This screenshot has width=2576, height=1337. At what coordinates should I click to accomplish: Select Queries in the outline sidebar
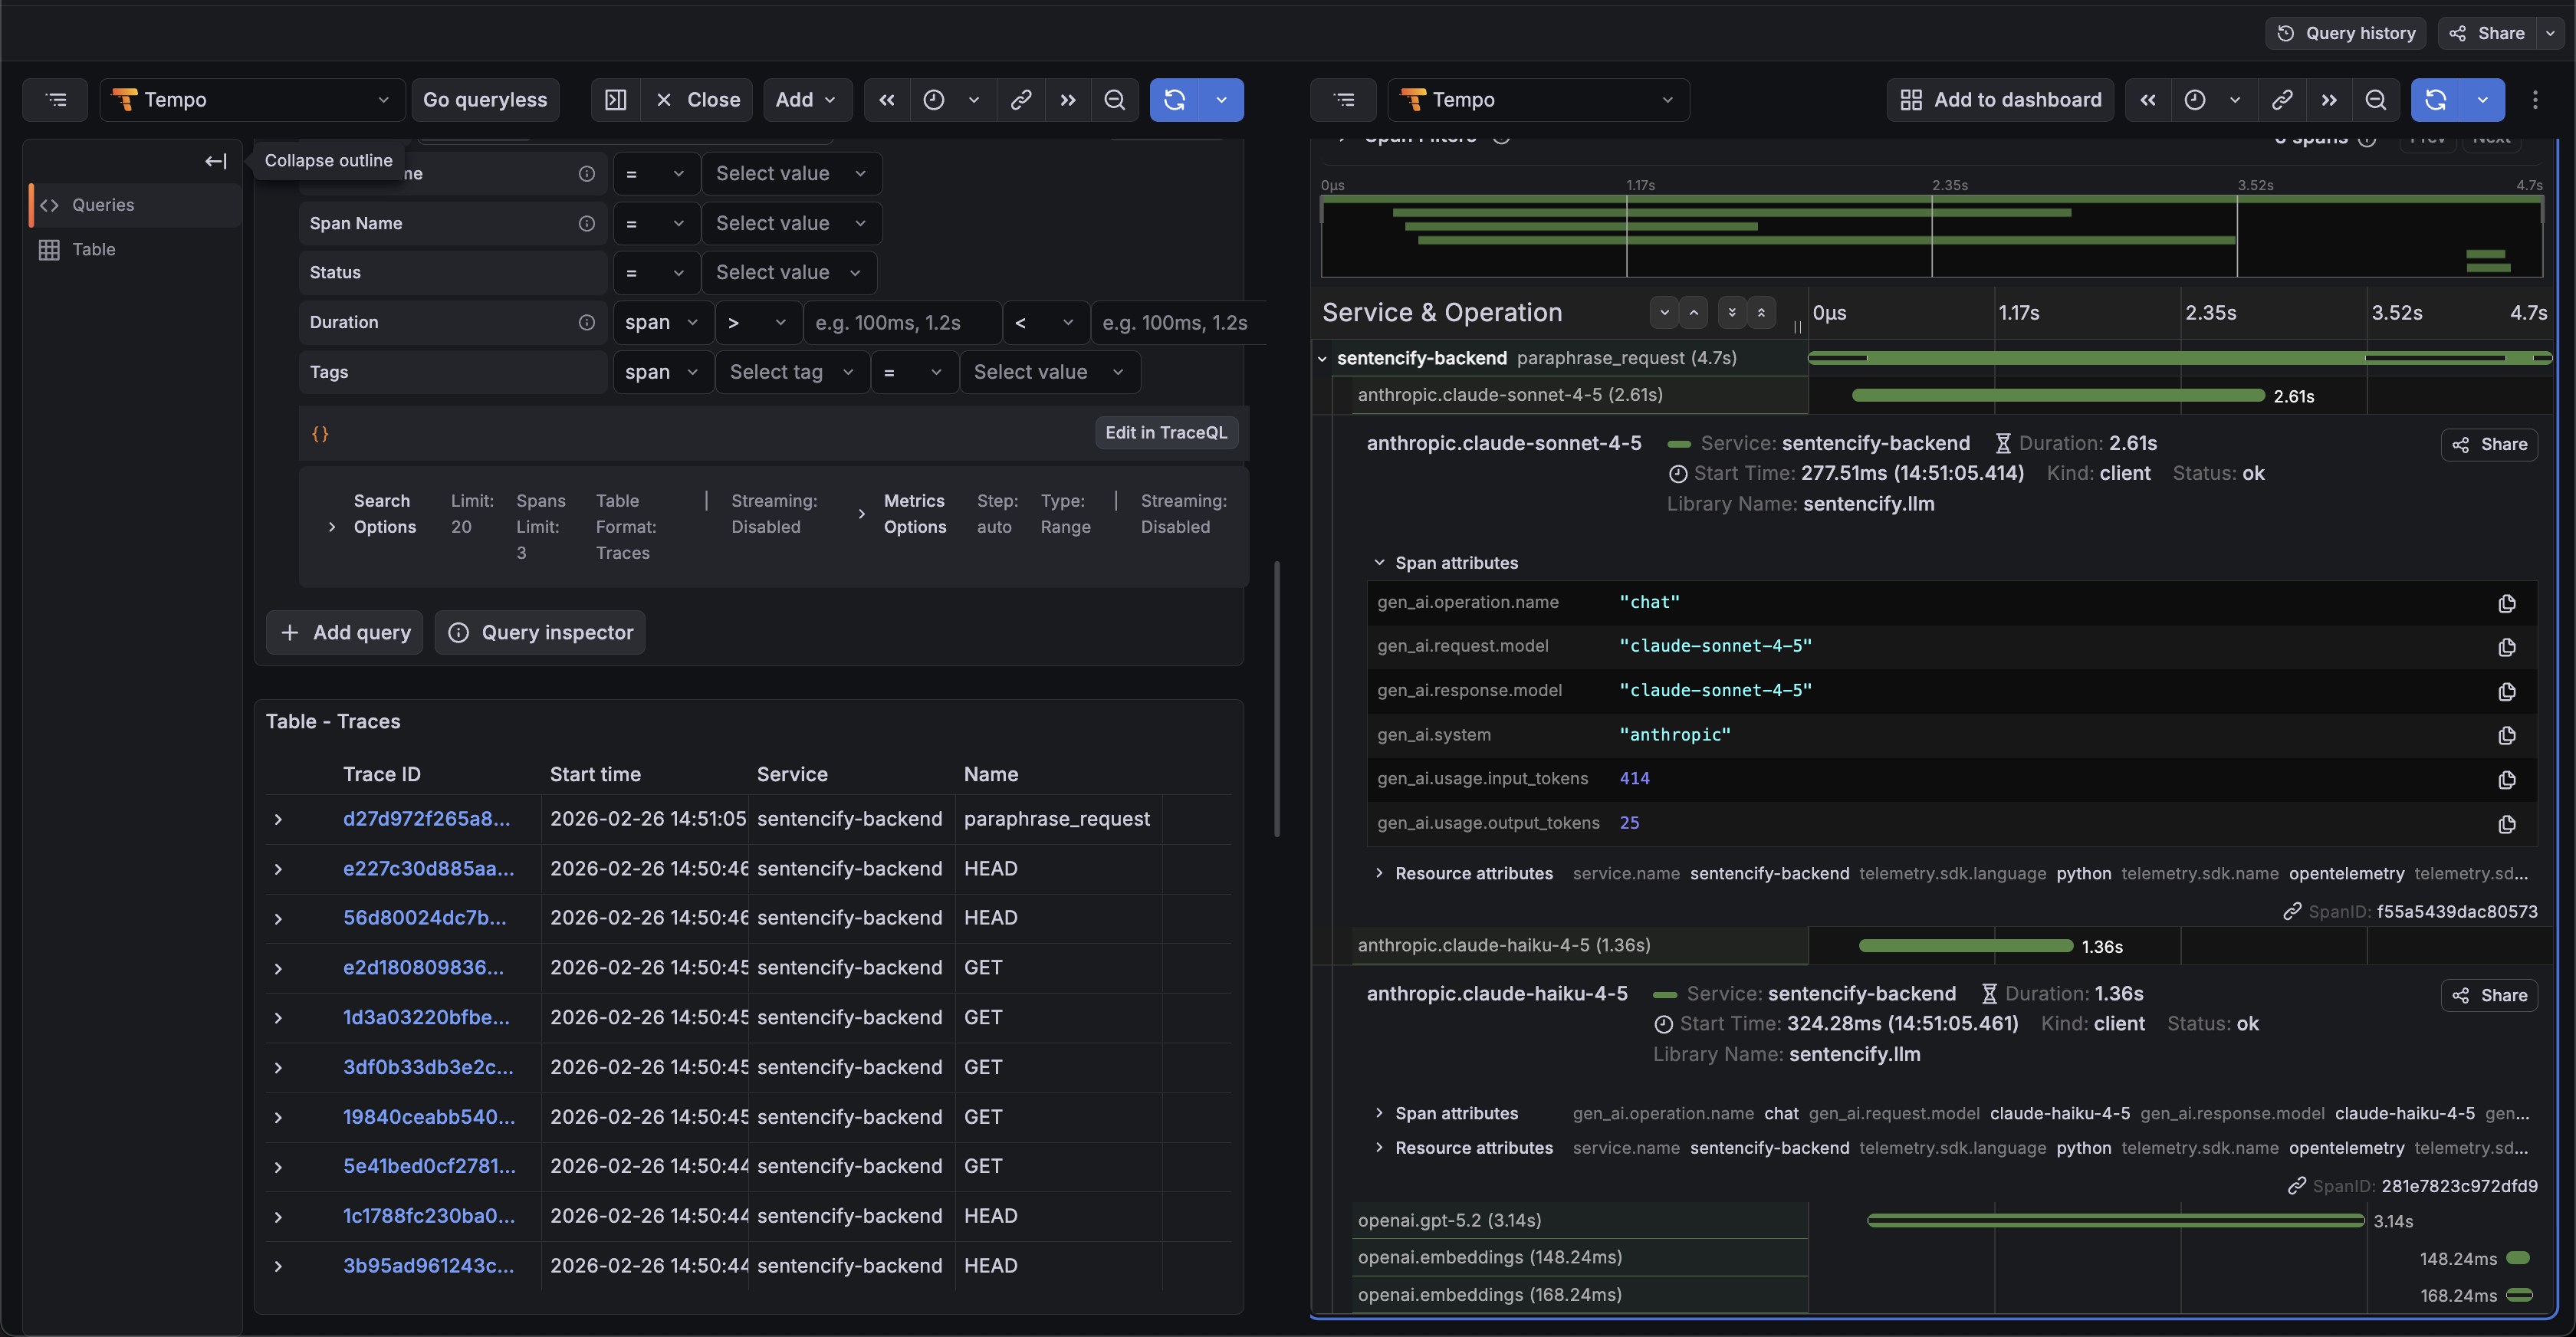(102, 205)
